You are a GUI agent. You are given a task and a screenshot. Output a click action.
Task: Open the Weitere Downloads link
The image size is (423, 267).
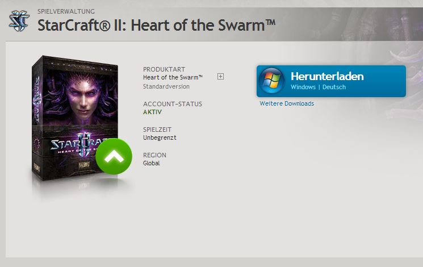click(287, 103)
